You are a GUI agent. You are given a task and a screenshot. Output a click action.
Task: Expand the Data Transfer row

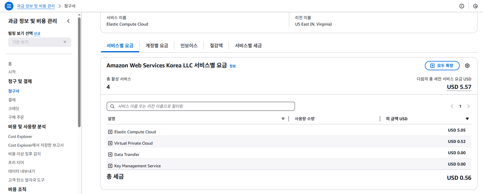110,155
